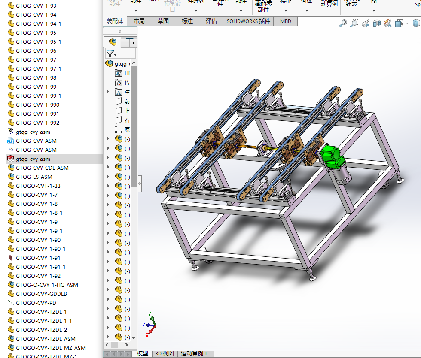Select file GTQG-CVY_1-990 in Explorer list
The height and width of the screenshot is (358, 421).
pyautogui.click(x=38, y=105)
